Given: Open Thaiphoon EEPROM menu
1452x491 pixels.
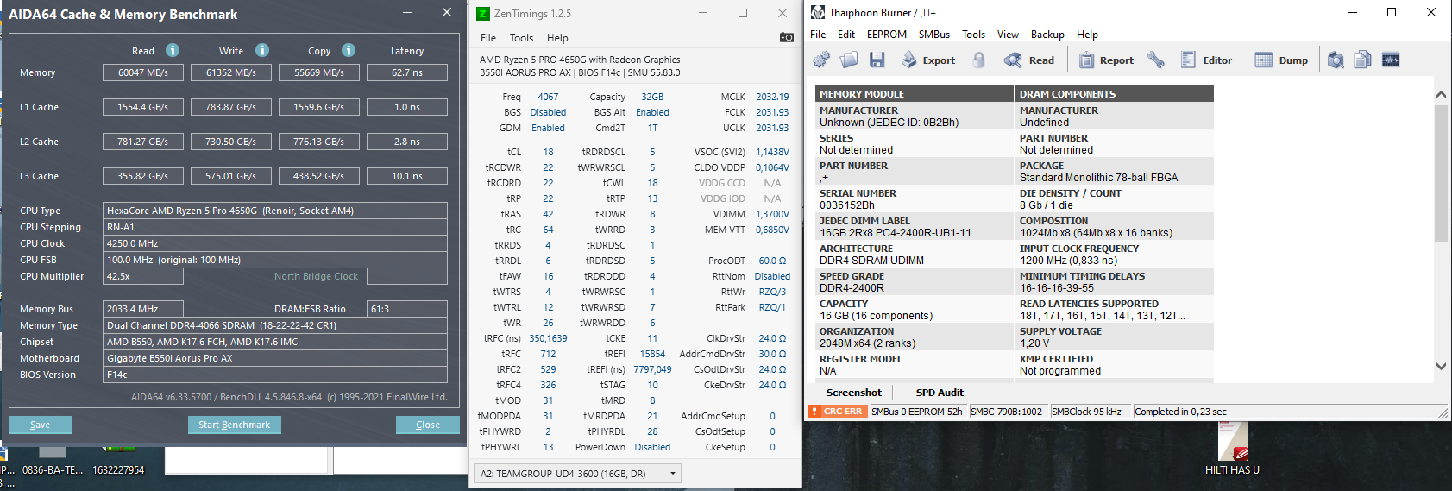Looking at the screenshot, I should (x=887, y=35).
